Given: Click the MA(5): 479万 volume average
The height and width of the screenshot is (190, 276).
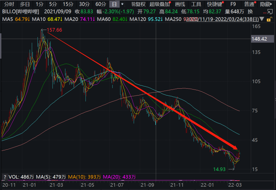Looking at the screenshot, I should click(x=51, y=177).
